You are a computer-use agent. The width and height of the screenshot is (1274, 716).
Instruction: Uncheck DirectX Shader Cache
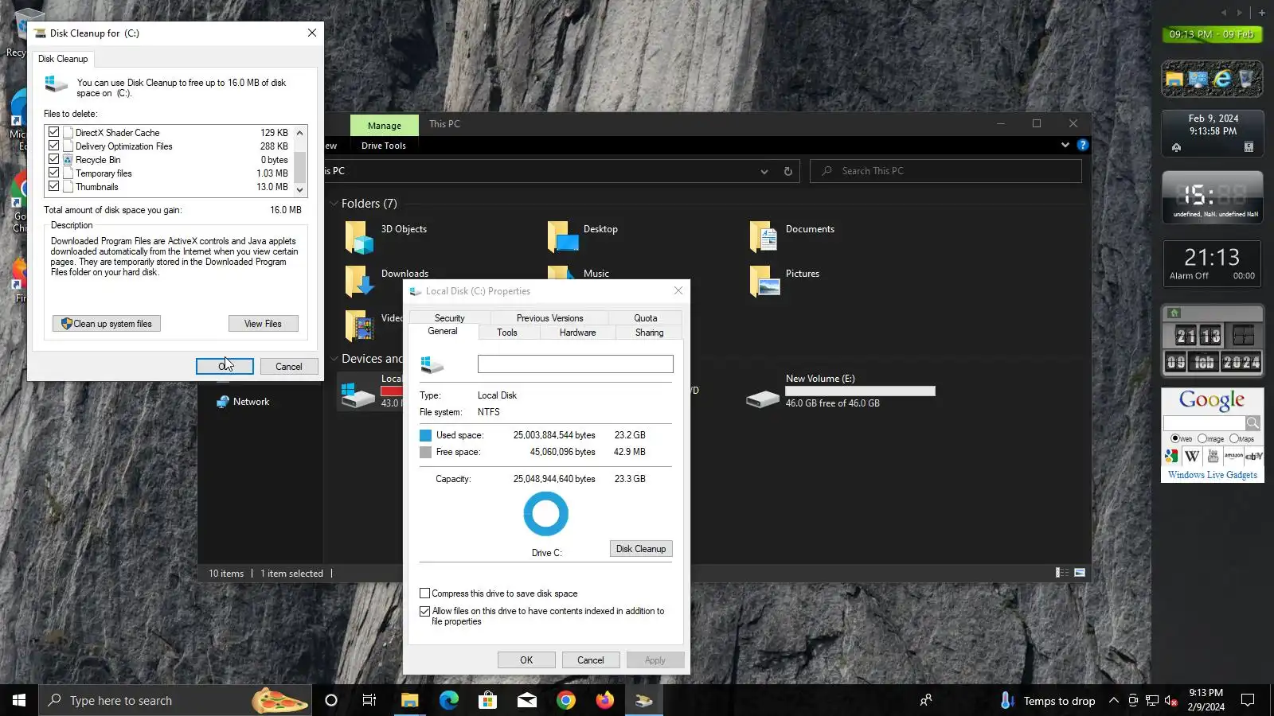(x=53, y=132)
